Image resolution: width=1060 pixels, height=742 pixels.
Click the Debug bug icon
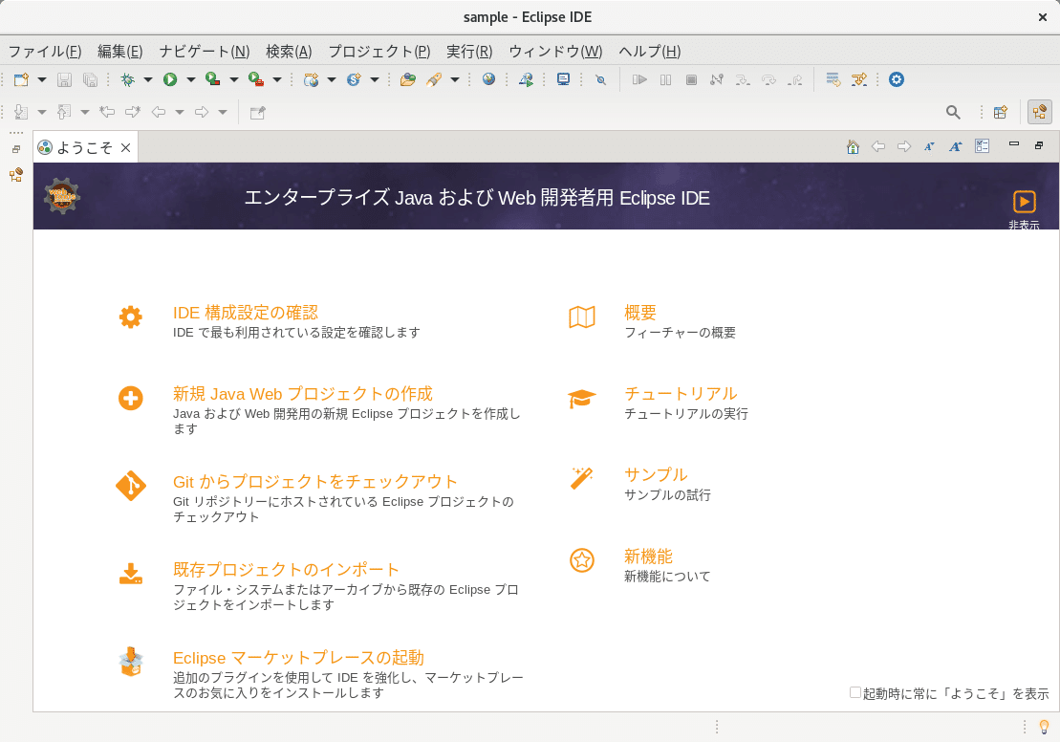(127, 79)
